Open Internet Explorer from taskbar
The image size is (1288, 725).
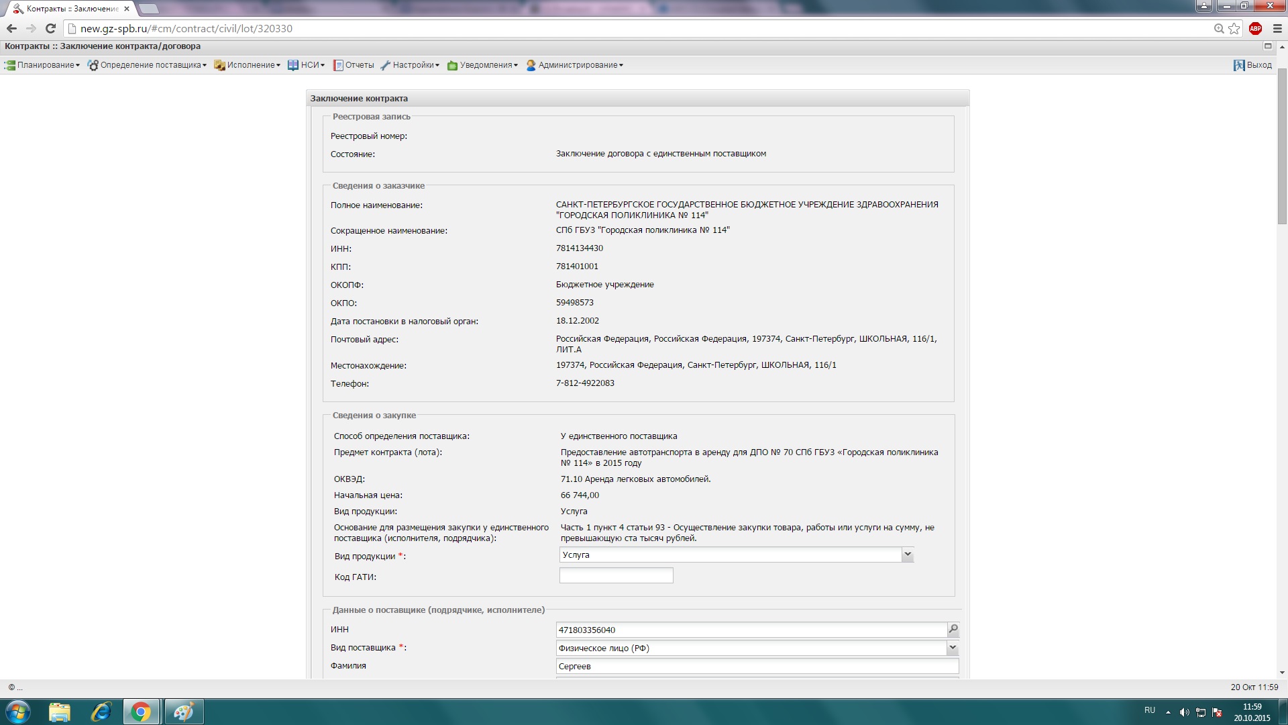[x=101, y=712]
